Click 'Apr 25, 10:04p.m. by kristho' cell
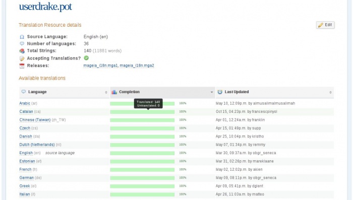 (x=240, y=137)
